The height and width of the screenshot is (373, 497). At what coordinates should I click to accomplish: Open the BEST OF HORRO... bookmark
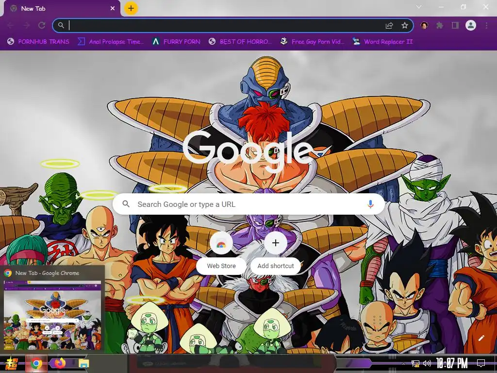tap(240, 42)
